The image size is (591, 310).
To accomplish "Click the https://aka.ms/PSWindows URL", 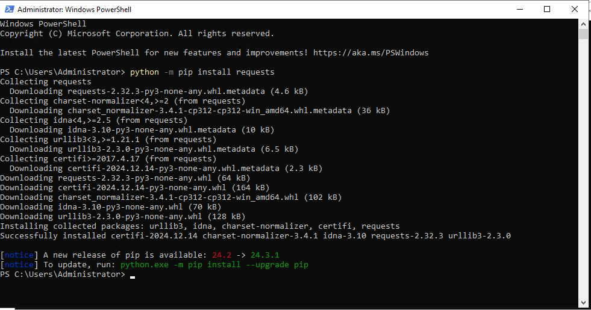I will tap(371, 53).
